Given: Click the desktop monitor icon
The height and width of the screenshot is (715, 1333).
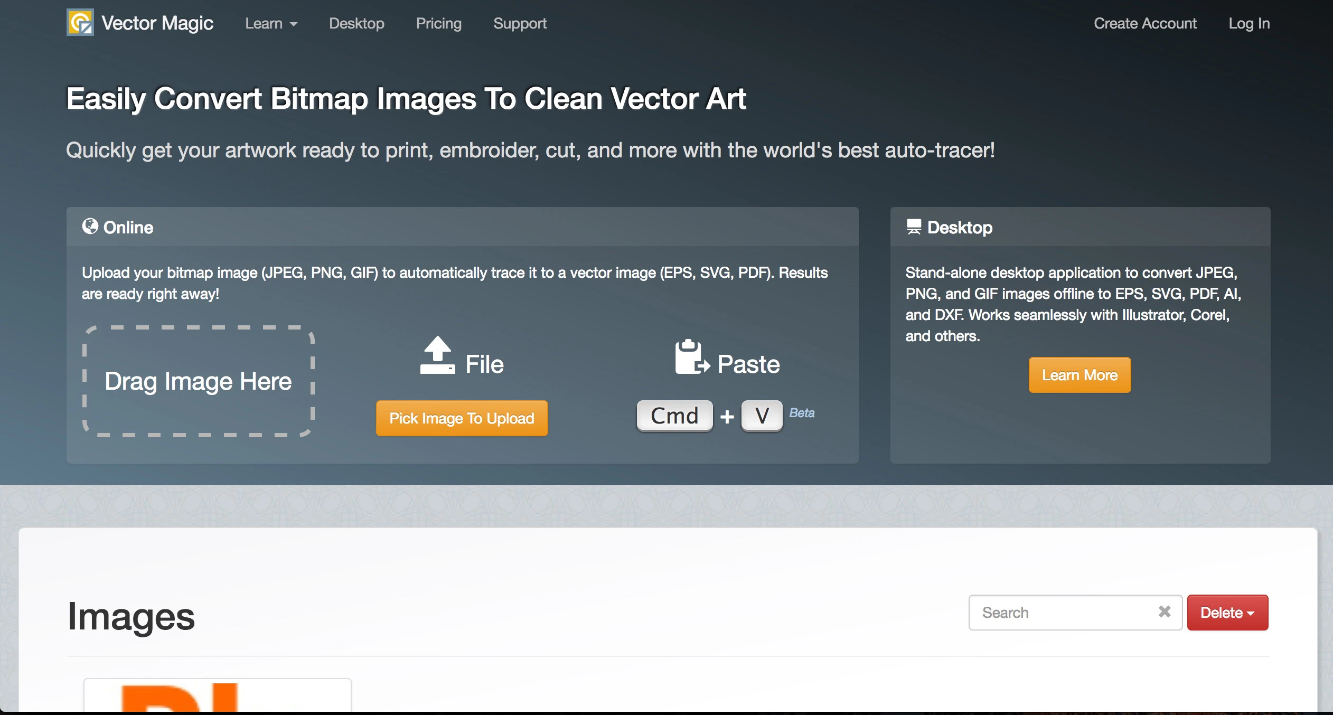Looking at the screenshot, I should (x=914, y=227).
